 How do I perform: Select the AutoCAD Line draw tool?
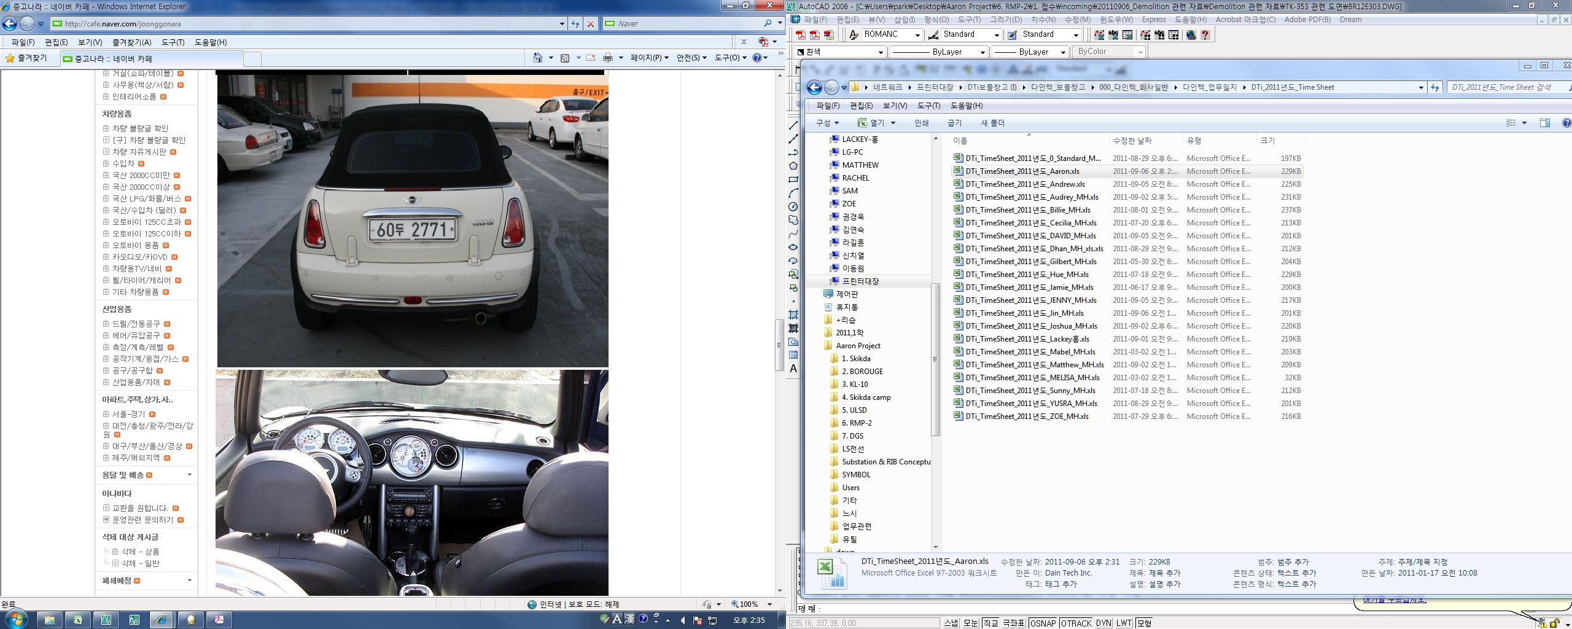click(x=793, y=126)
